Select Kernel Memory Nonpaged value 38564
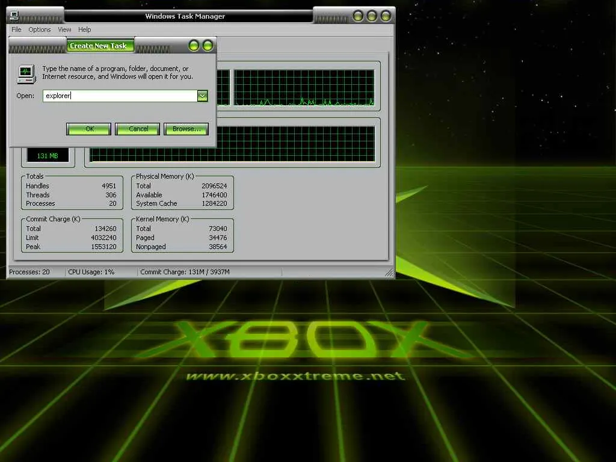Image resolution: width=616 pixels, height=462 pixels. click(x=218, y=247)
